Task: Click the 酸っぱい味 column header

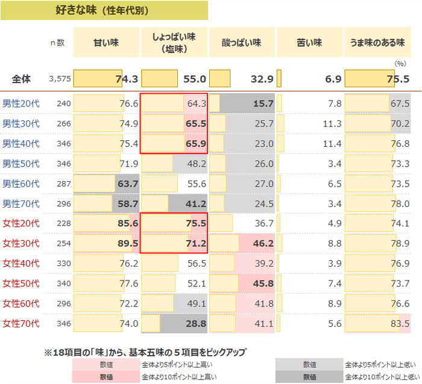Action: click(242, 43)
